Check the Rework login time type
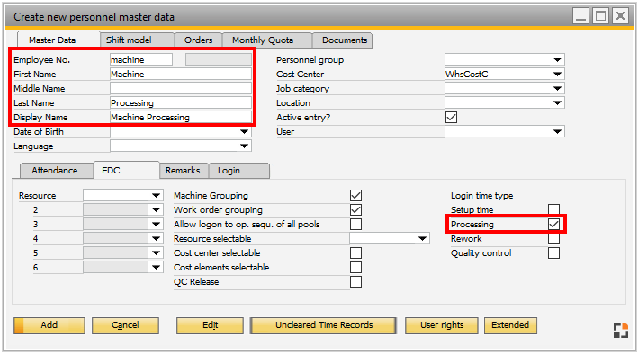The width and height of the screenshot is (639, 354). [553, 238]
